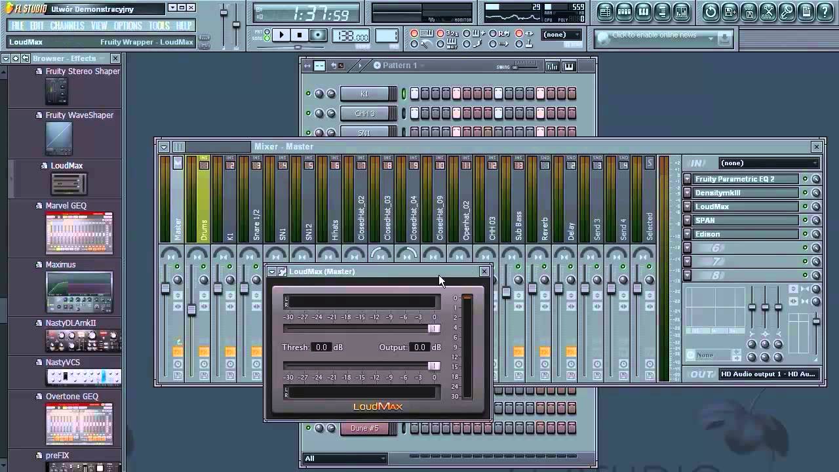Open the Playlist view from the toolbar

(x=605, y=11)
